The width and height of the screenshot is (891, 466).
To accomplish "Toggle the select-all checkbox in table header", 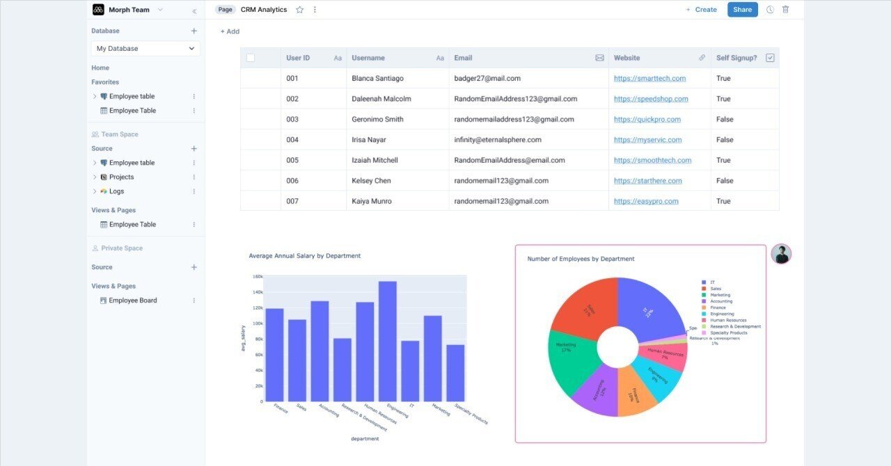I will point(251,58).
